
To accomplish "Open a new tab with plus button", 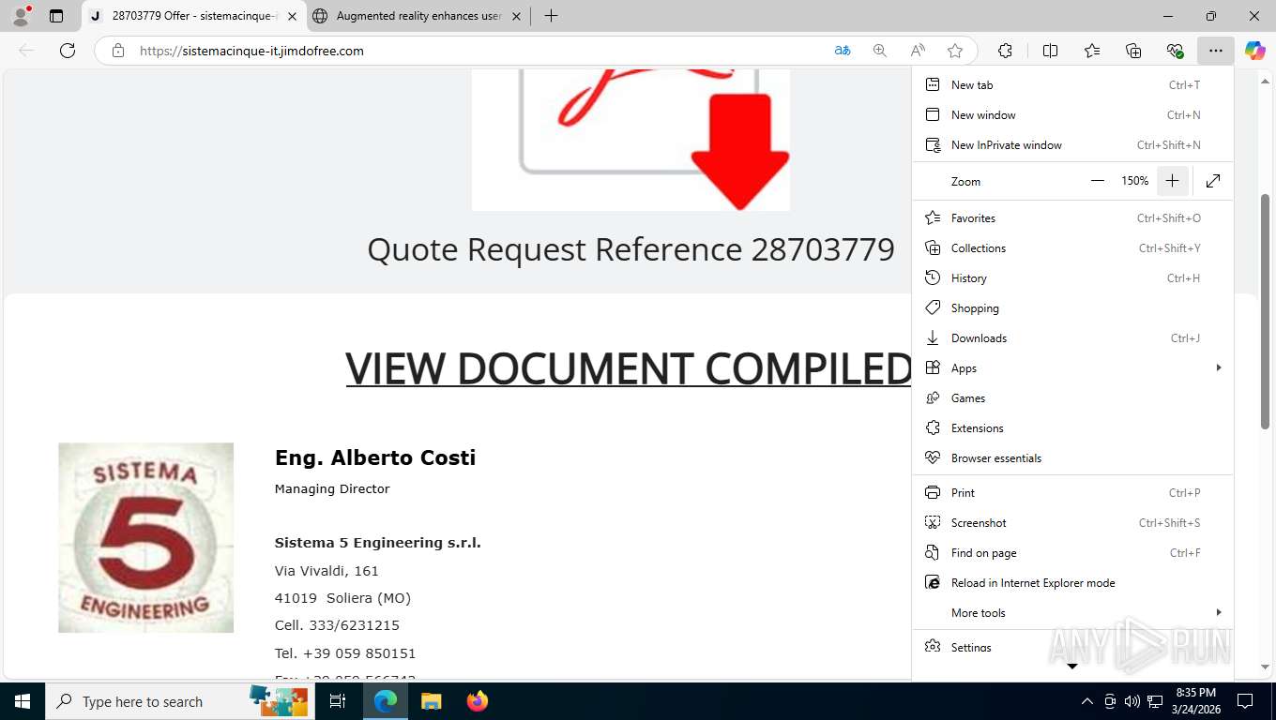I will (x=551, y=16).
